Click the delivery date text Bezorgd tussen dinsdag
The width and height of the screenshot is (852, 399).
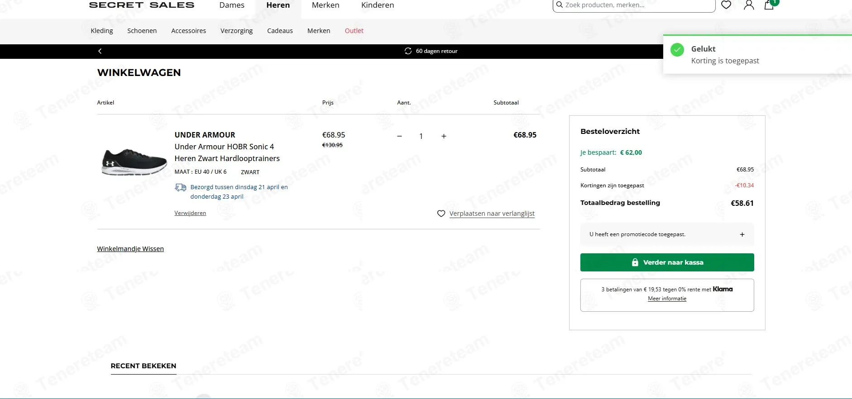tap(239, 192)
